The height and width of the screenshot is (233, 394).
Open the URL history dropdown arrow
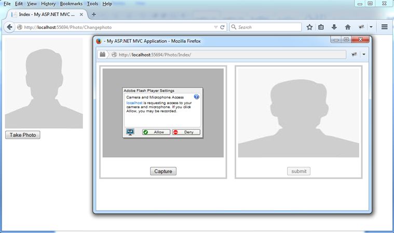click(x=215, y=27)
